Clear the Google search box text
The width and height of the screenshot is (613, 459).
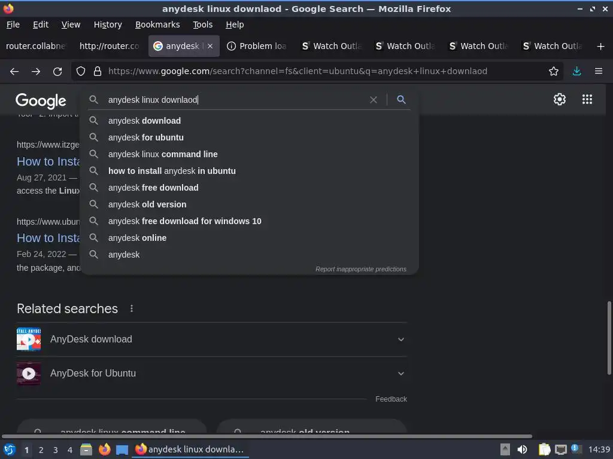[x=374, y=100]
